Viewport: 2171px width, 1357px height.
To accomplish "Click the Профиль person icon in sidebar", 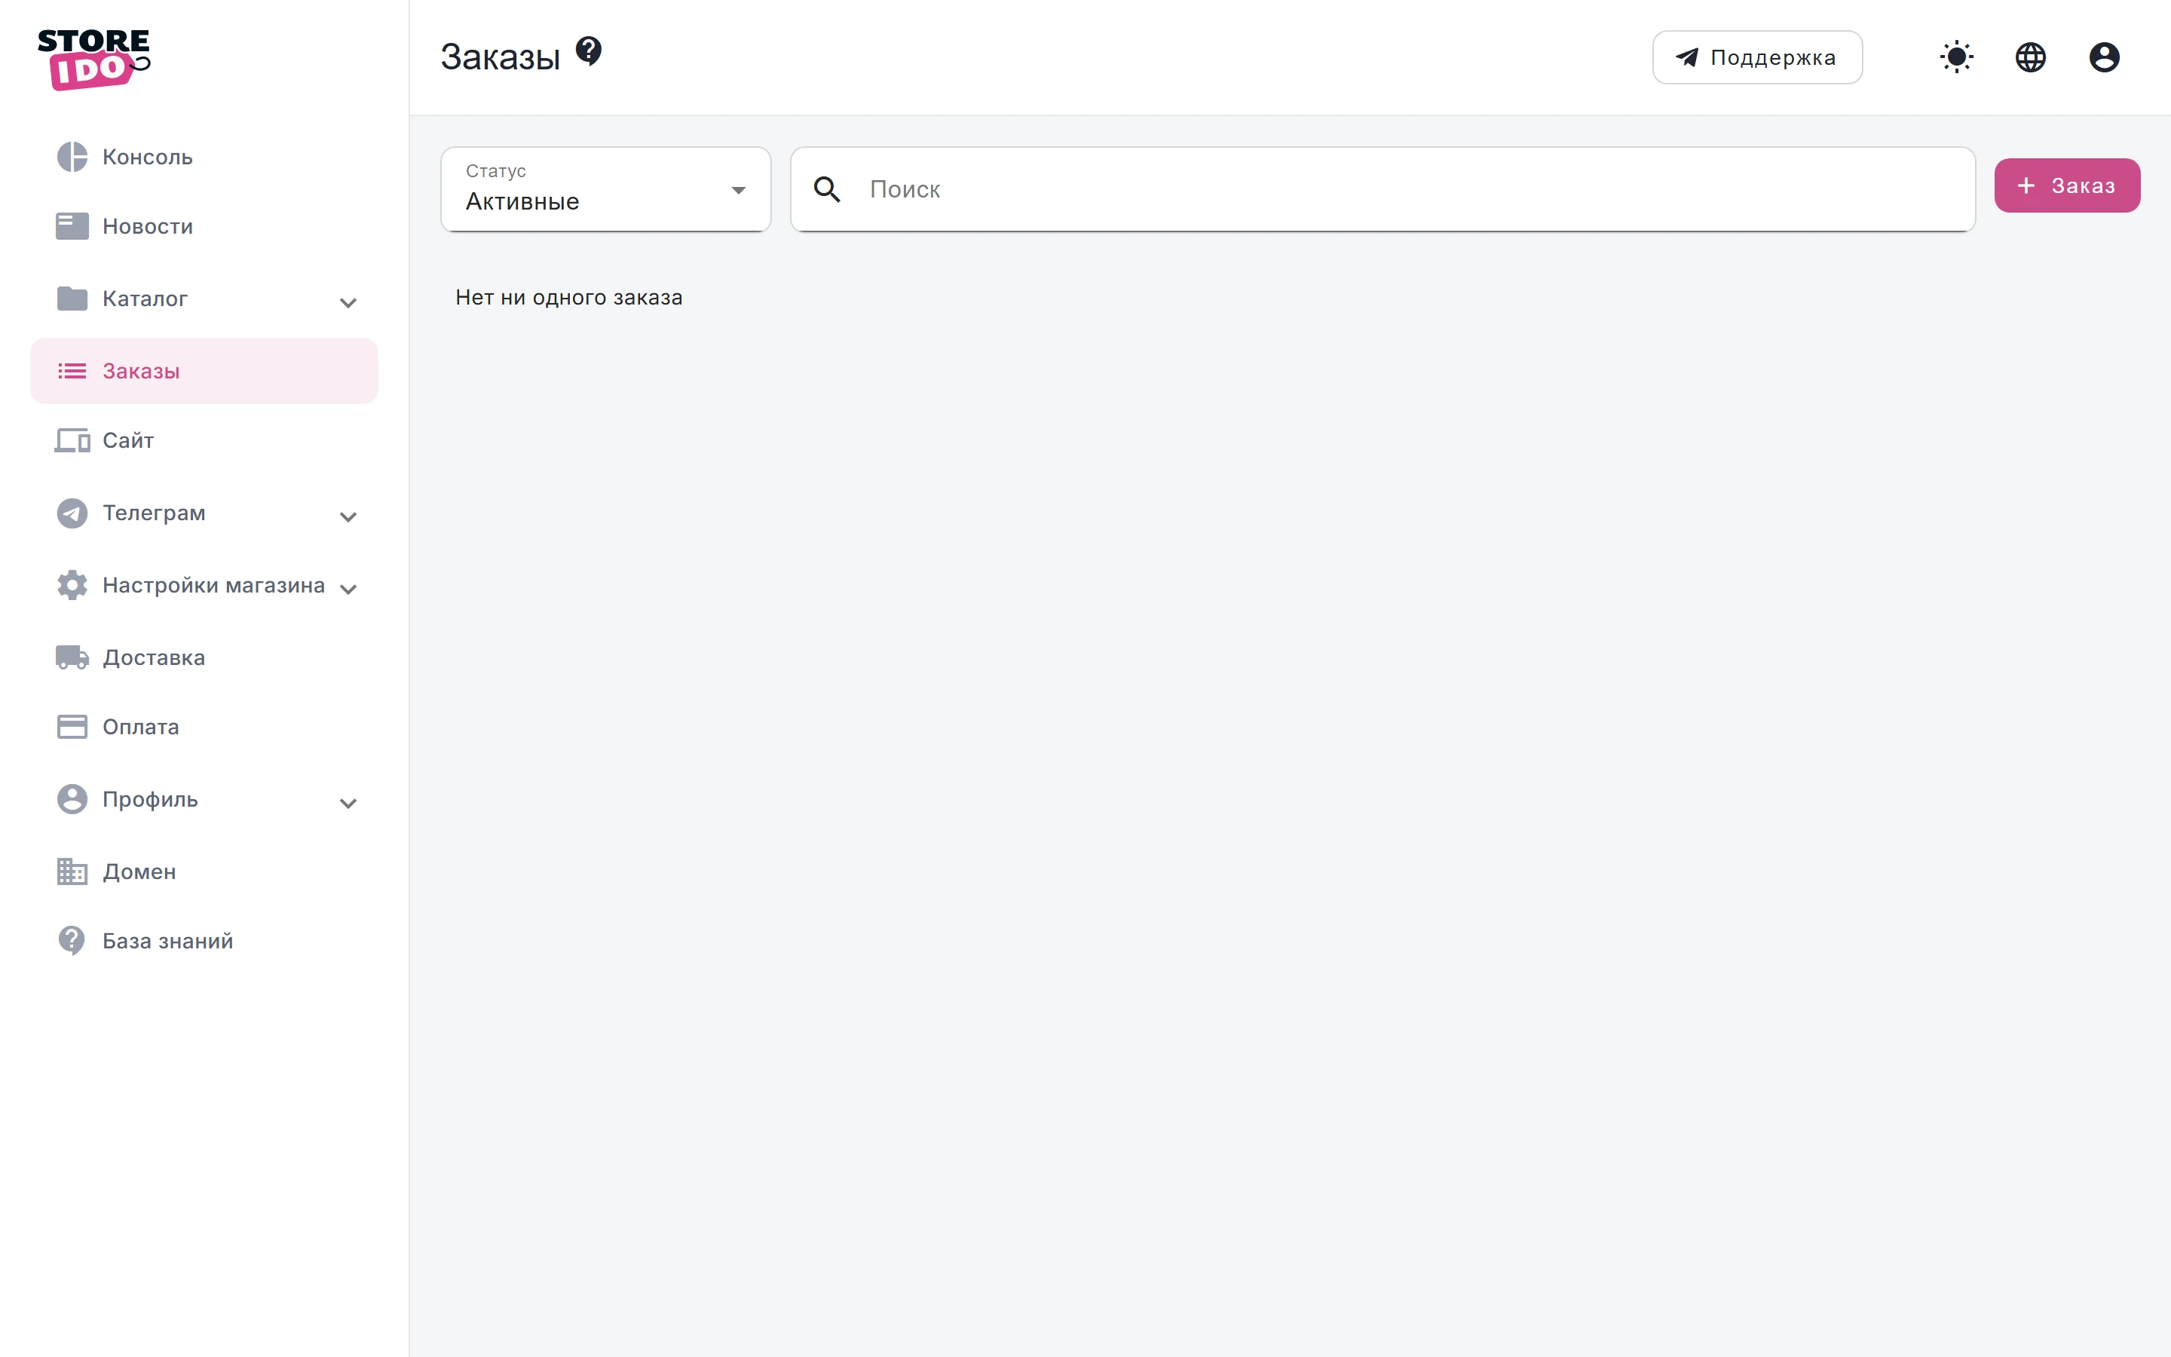I will coord(72,799).
